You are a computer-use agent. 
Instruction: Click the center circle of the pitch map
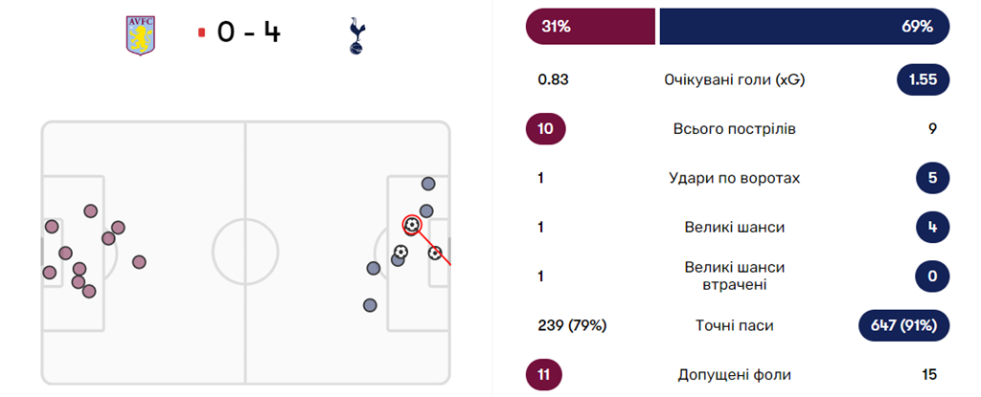tap(245, 254)
